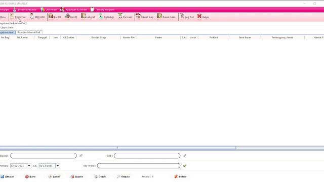
Task: Click the Kd.Dokter column header
Action: pos(69,37)
